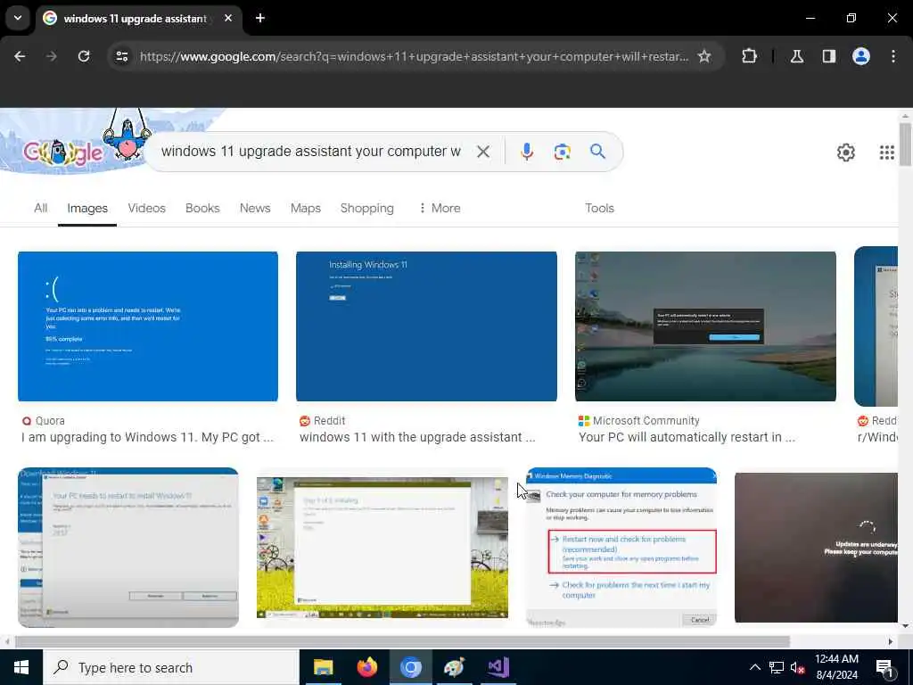This screenshot has height=685, width=913.
Task: View site information icon in address bar
Action: tap(121, 56)
